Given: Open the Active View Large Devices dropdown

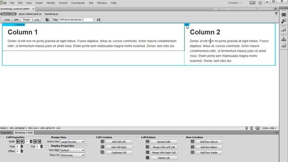Looking at the screenshot, I should 72,142.
